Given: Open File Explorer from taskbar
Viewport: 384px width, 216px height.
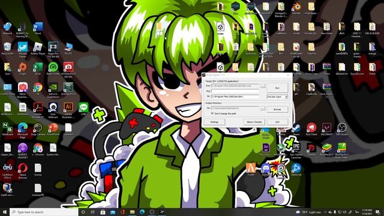Looking at the screenshot, I should (x=132, y=212).
